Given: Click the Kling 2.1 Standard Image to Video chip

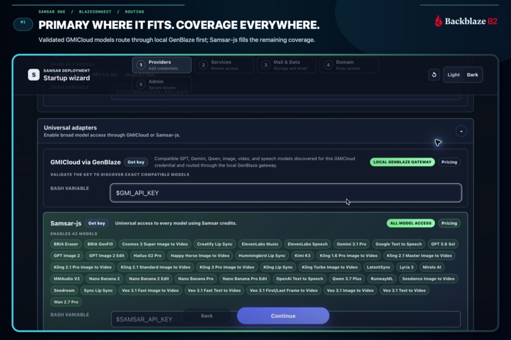Looking at the screenshot, I should click(155, 267).
